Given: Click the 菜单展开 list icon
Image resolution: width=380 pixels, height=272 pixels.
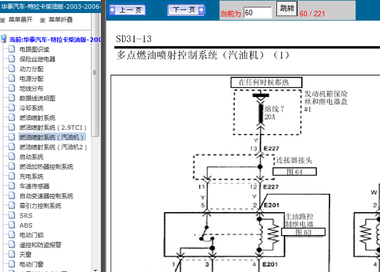Looking at the screenshot, I should (2, 21).
